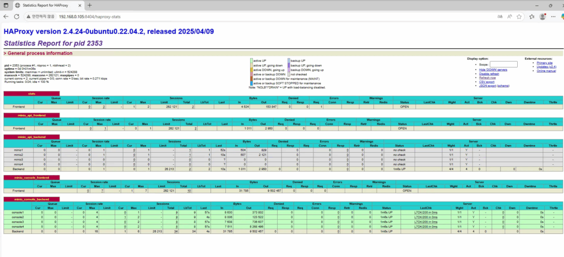The height and width of the screenshot is (257, 564).
Task: Click the translate page icon in address bar
Action: pyautogui.click(x=500, y=16)
